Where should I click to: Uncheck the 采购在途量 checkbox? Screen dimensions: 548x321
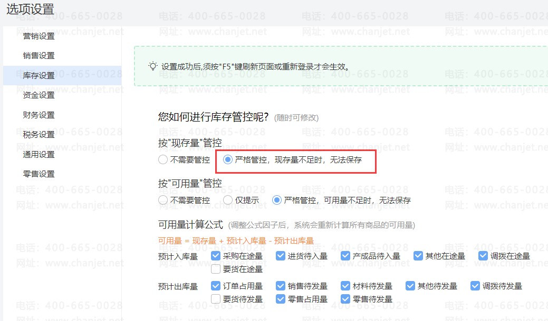[216, 256]
